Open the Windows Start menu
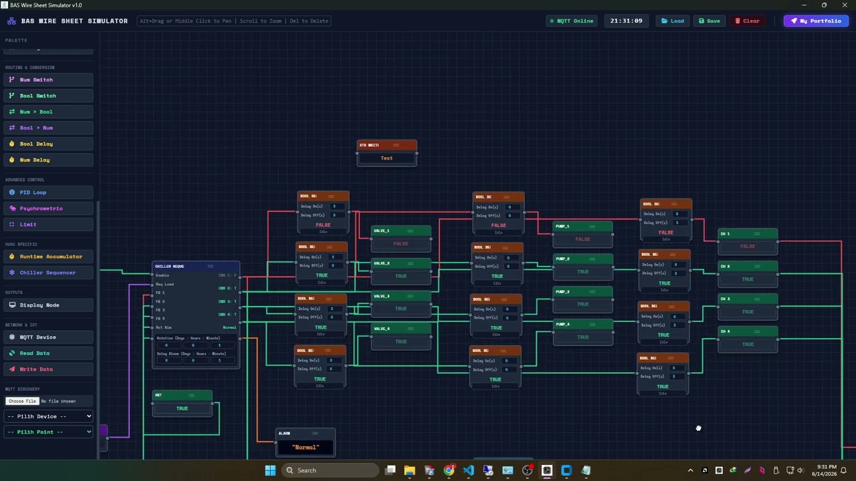 (x=270, y=470)
